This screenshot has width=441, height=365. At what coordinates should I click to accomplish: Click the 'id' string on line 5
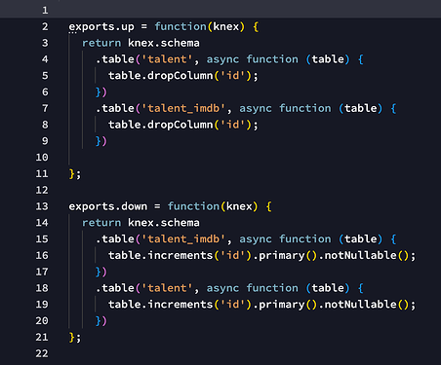click(232, 76)
